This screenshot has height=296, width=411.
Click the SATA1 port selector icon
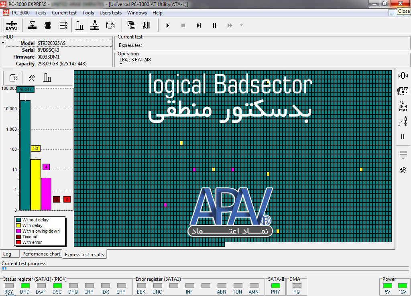(x=12, y=25)
